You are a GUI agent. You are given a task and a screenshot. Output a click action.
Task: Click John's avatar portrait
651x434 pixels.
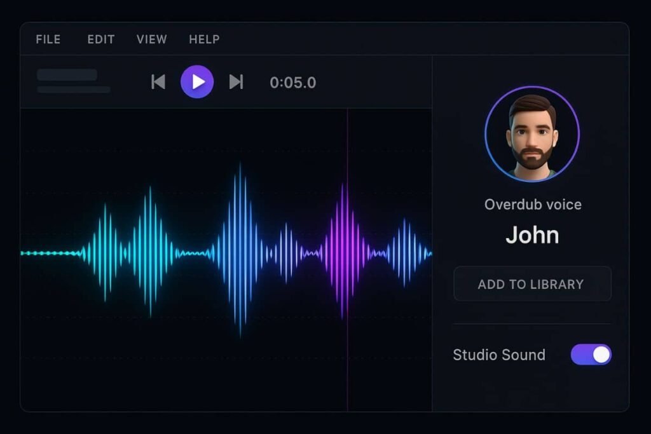coord(533,133)
